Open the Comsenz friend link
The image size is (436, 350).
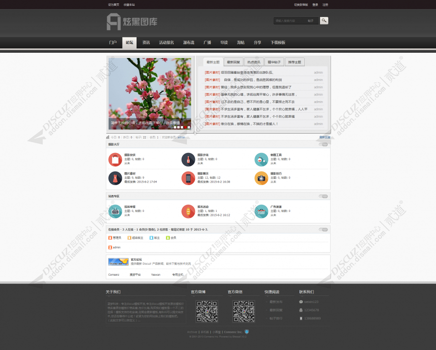[x=114, y=275]
